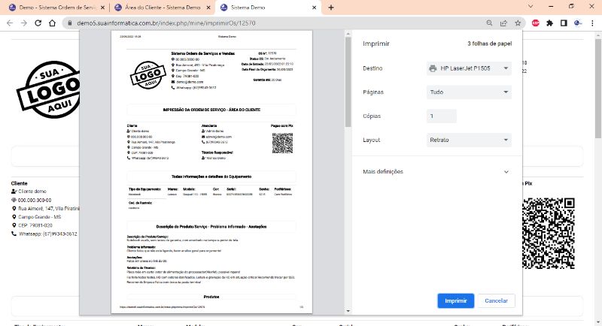Open the Páginas dropdown showing Tudo

(x=468, y=92)
